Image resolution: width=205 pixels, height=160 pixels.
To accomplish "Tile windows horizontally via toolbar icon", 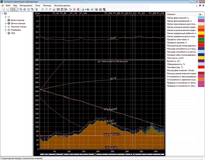I will pyautogui.click(x=25, y=10).
